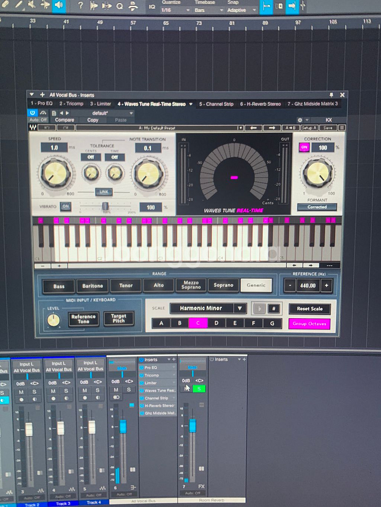
Task: Toggle Correction ON button
Action: (304, 147)
